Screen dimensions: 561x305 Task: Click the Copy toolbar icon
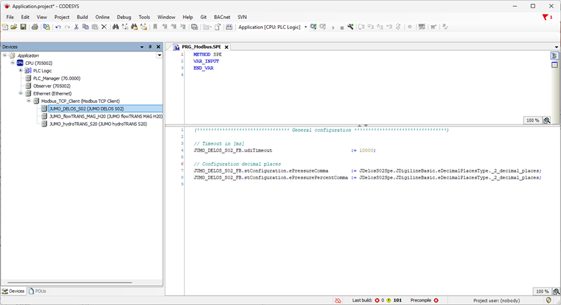[x=85, y=27]
